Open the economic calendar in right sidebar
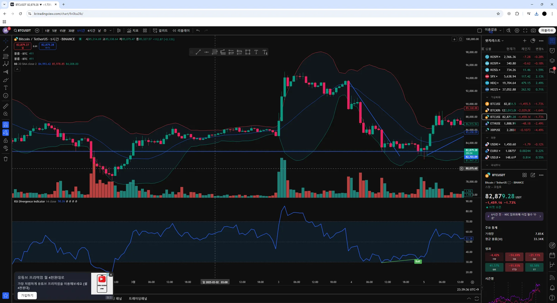557x303 pixels. pyautogui.click(x=552, y=255)
